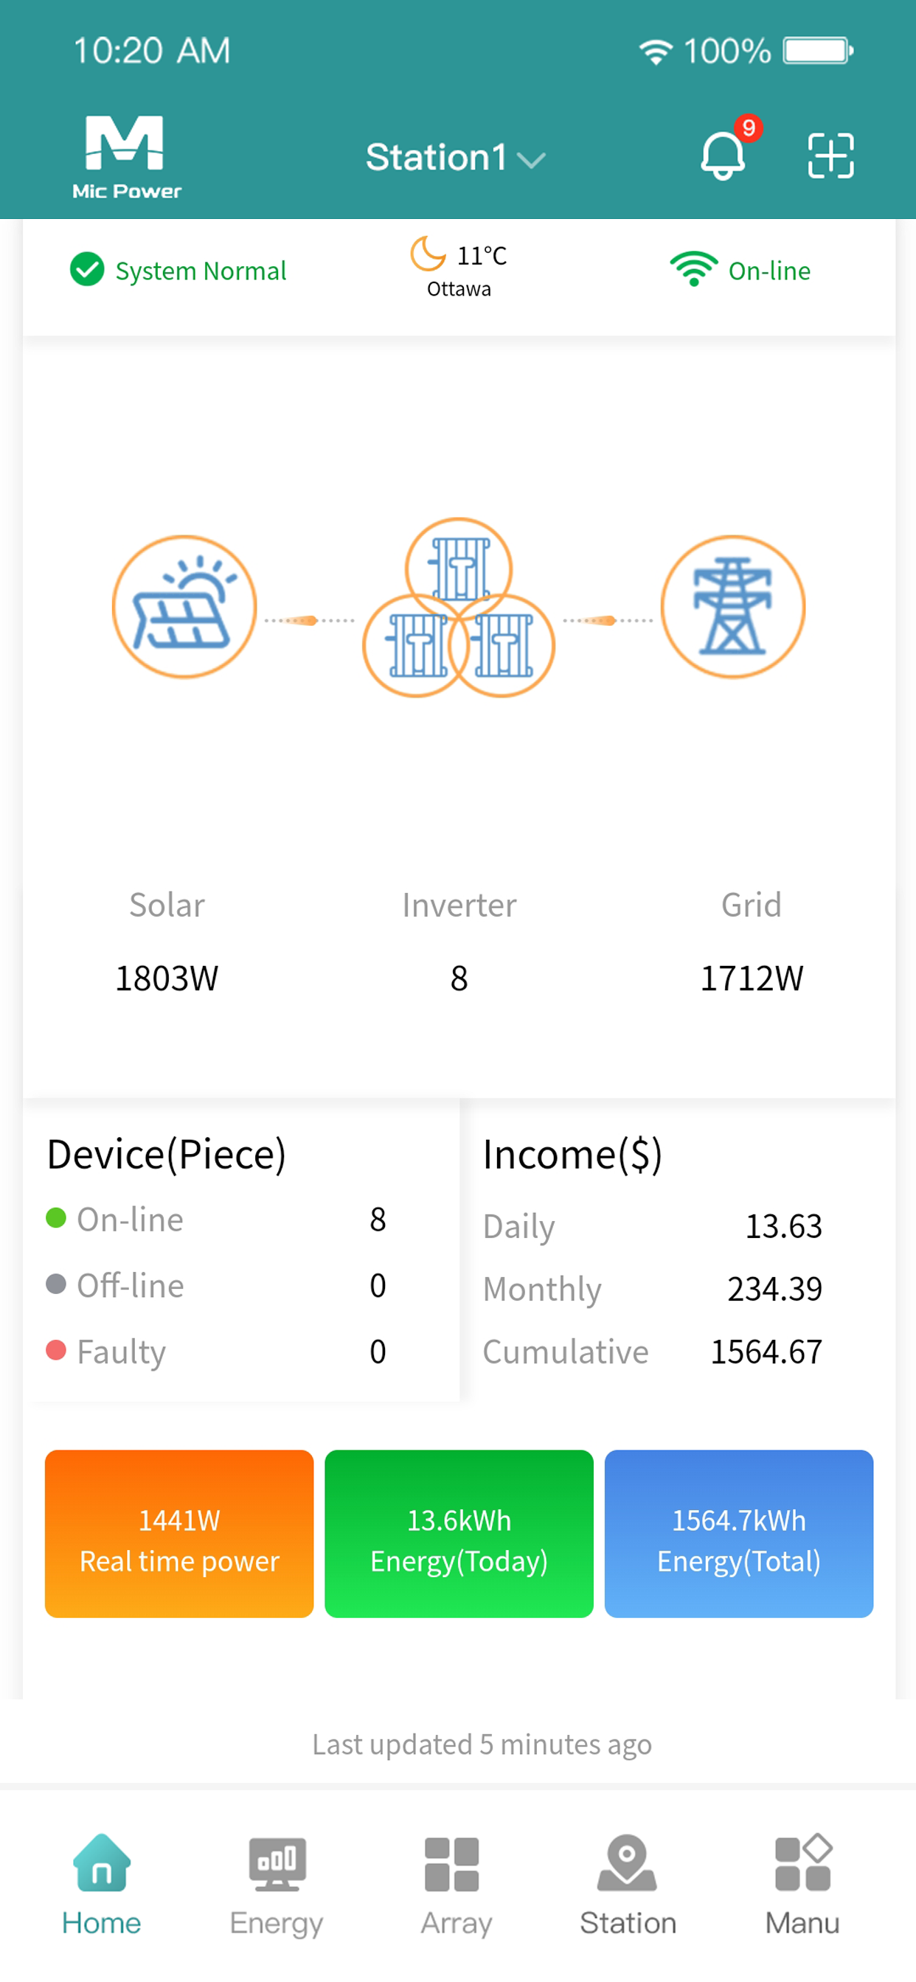The height and width of the screenshot is (1982, 916).
Task: Tap the scan/add device icon
Action: coord(830,156)
